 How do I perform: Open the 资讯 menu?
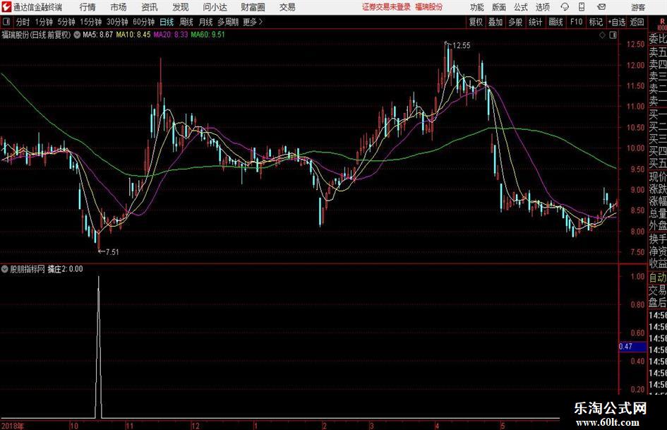[x=150, y=7]
